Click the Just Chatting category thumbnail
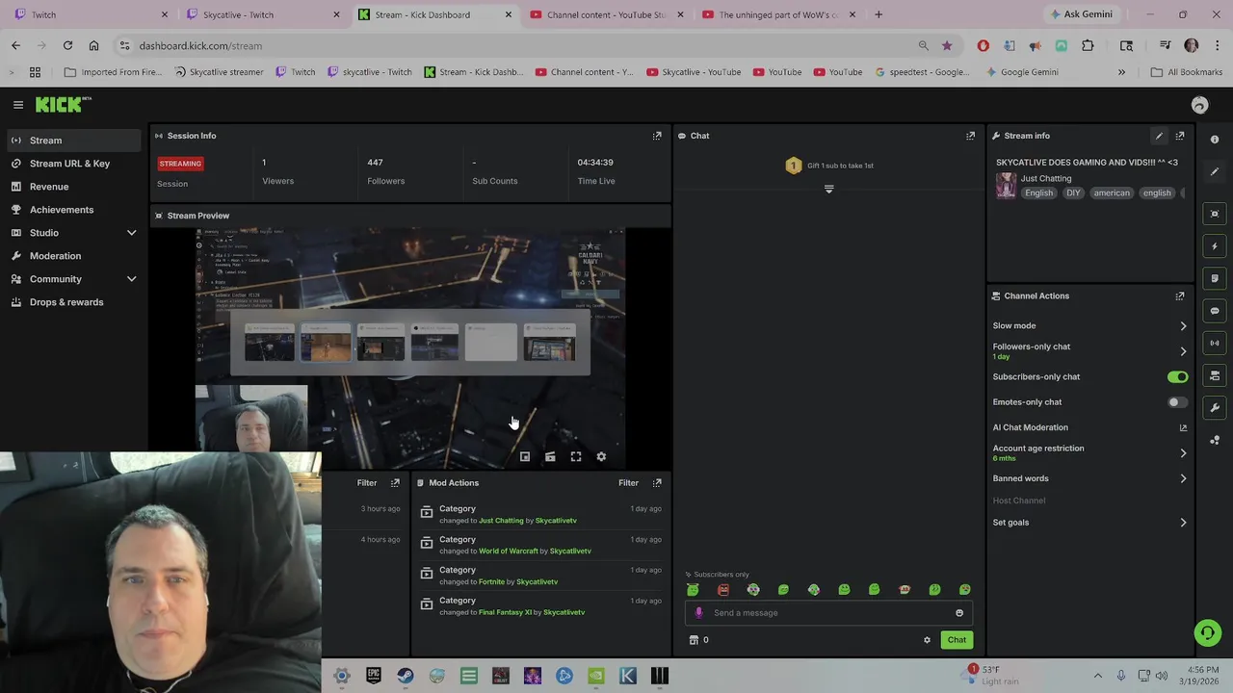Viewport: 1233px width, 693px height. click(x=1006, y=186)
